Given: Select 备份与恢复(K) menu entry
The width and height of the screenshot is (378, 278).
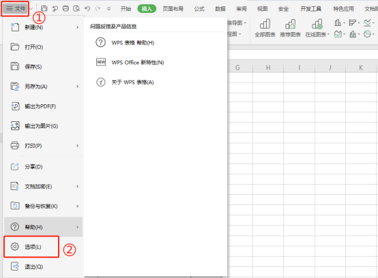Looking at the screenshot, I should (x=44, y=206).
